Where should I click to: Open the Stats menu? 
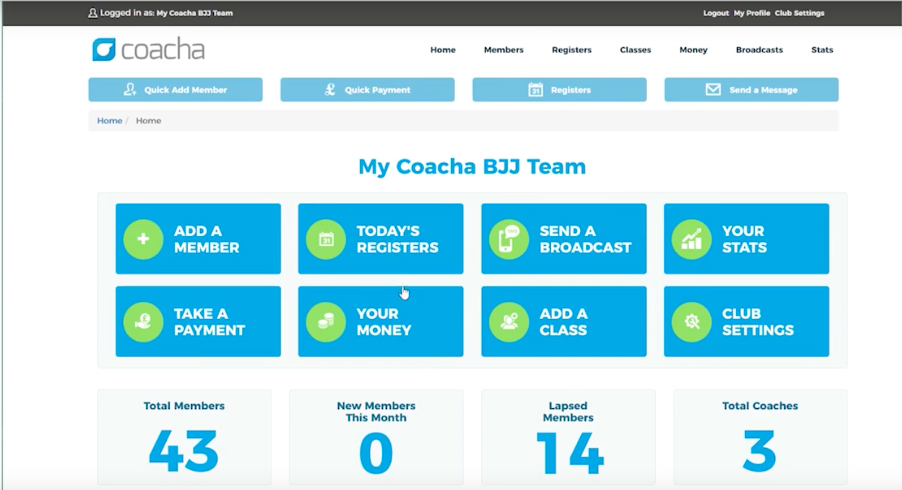coord(822,50)
